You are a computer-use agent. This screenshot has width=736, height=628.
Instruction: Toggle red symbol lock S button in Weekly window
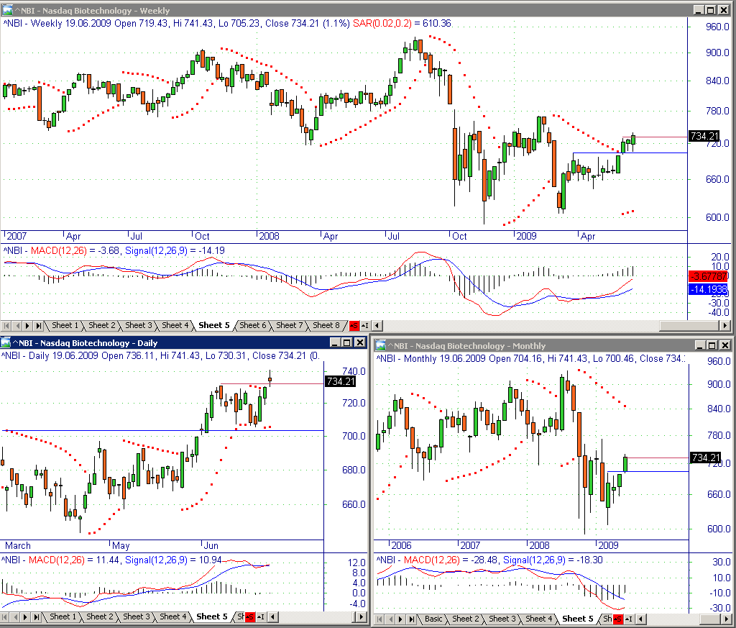[354, 325]
